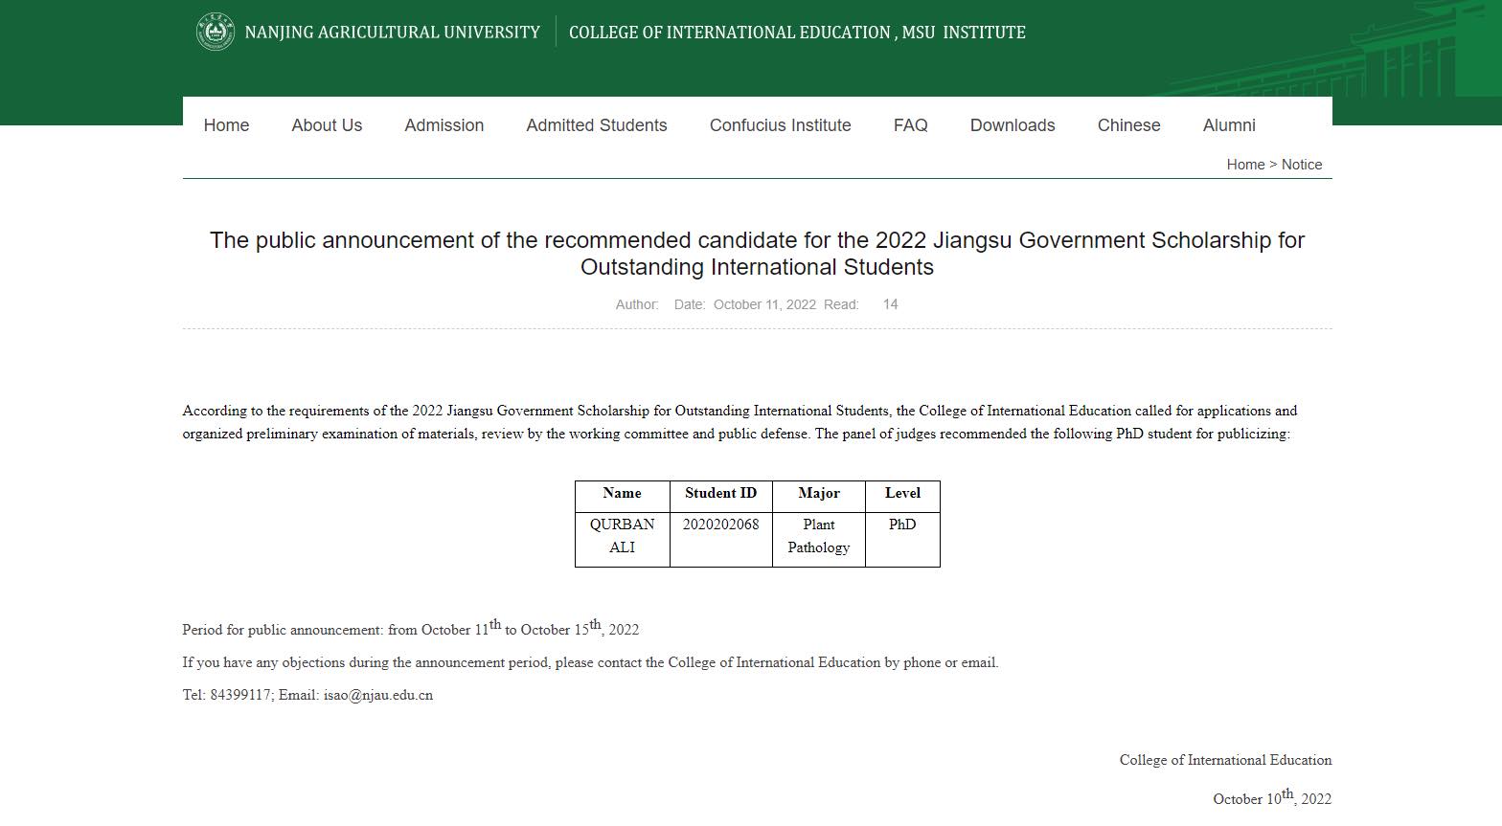Click Nanjing Agricultural University header text
This screenshot has height=826, width=1502.
(x=393, y=33)
